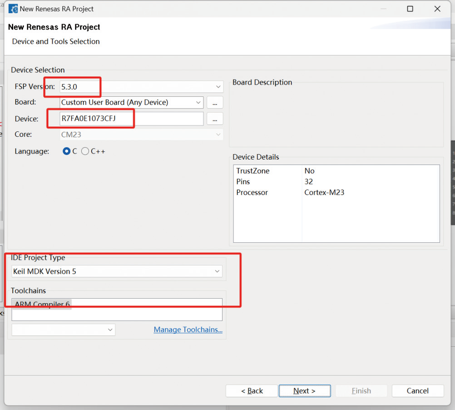This screenshot has width=455, height=410.
Task: Click the Device field R7FA0E1073CFJ
Action: tap(131, 119)
